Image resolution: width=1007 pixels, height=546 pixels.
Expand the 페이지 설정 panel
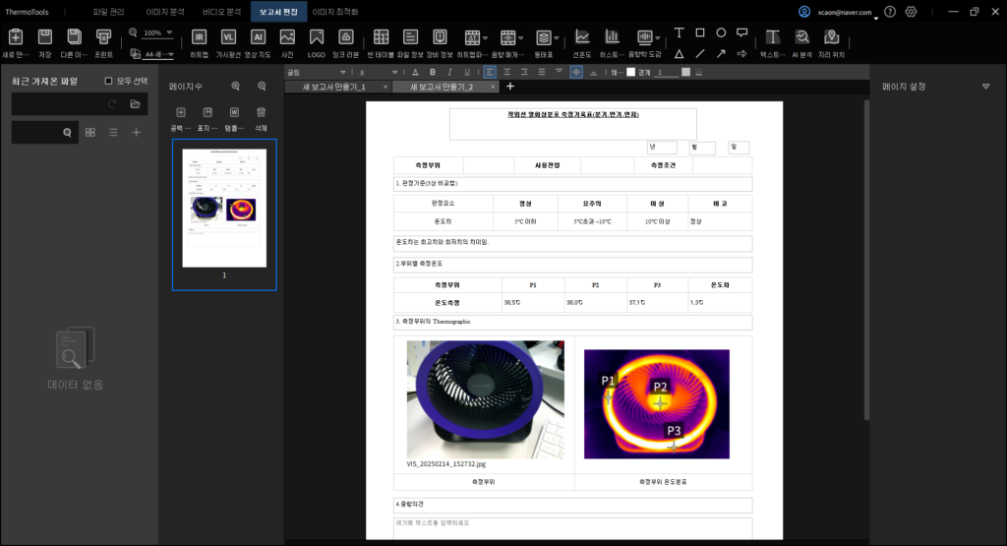(985, 87)
